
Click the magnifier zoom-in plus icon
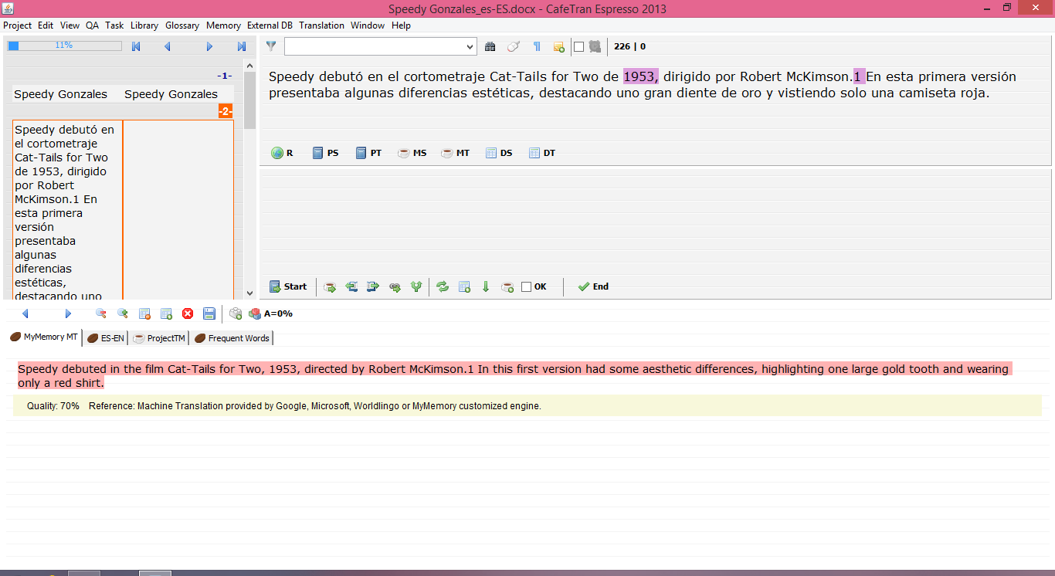pos(122,313)
